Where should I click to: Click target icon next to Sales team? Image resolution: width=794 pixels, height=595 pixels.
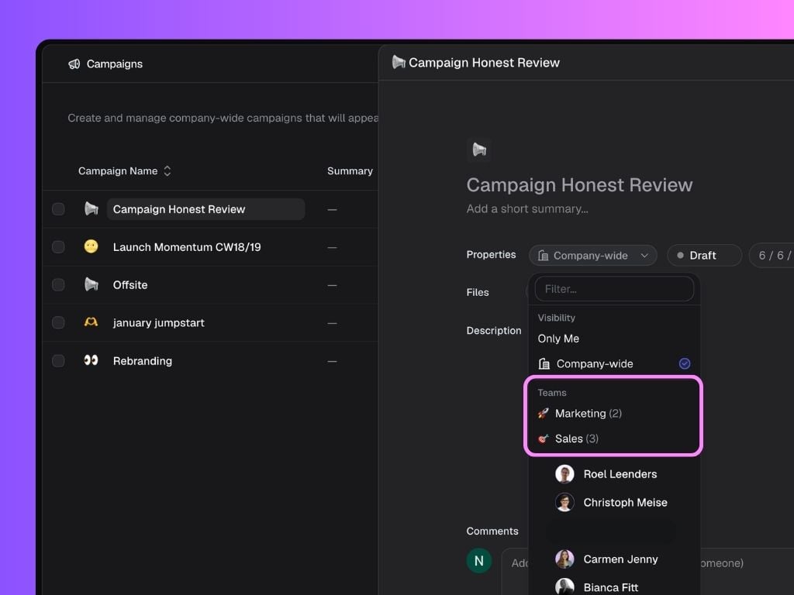pyautogui.click(x=544, y=439)
